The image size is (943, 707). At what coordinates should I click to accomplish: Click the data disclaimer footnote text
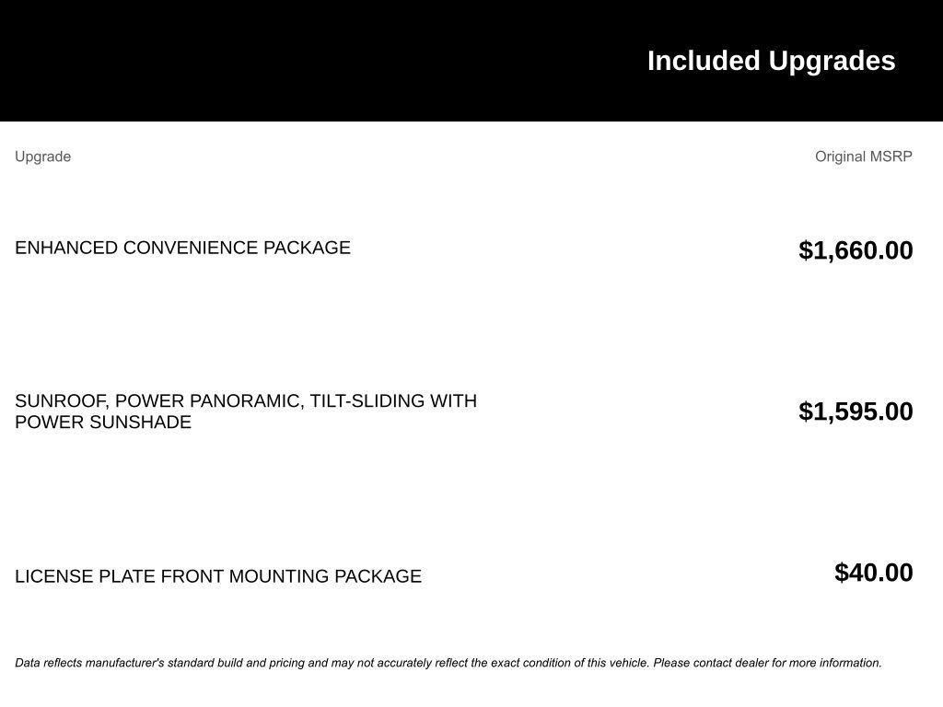pyautogui.click(x=448, y=663)
